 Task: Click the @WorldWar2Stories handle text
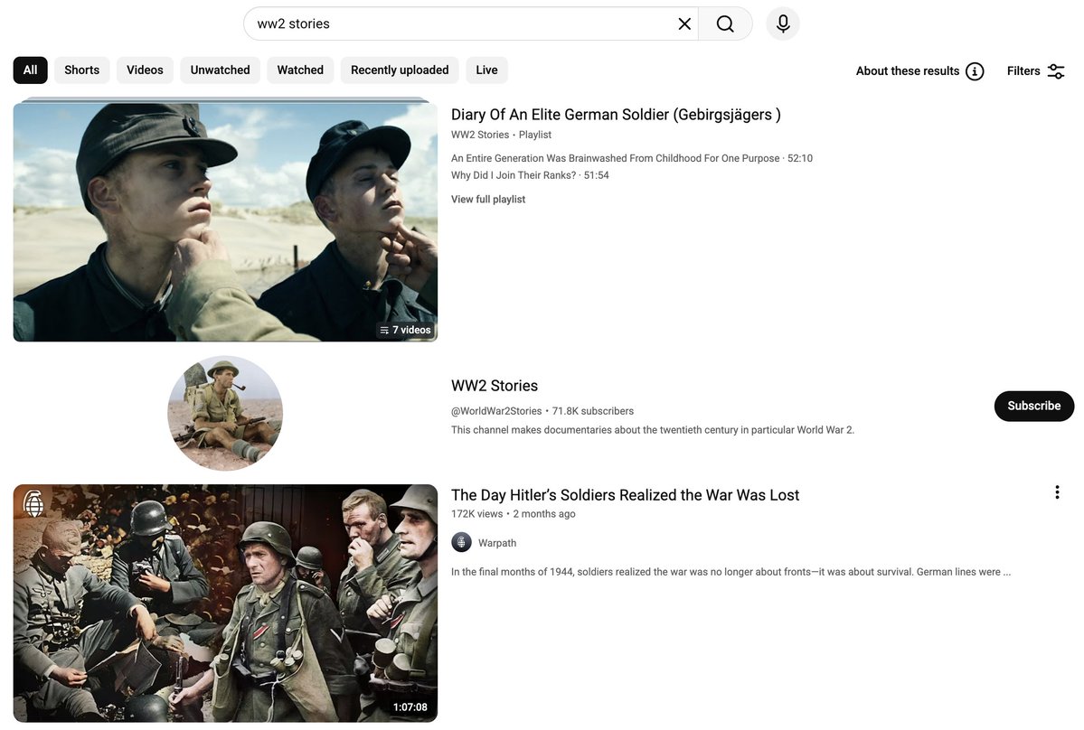pos(496,412)
